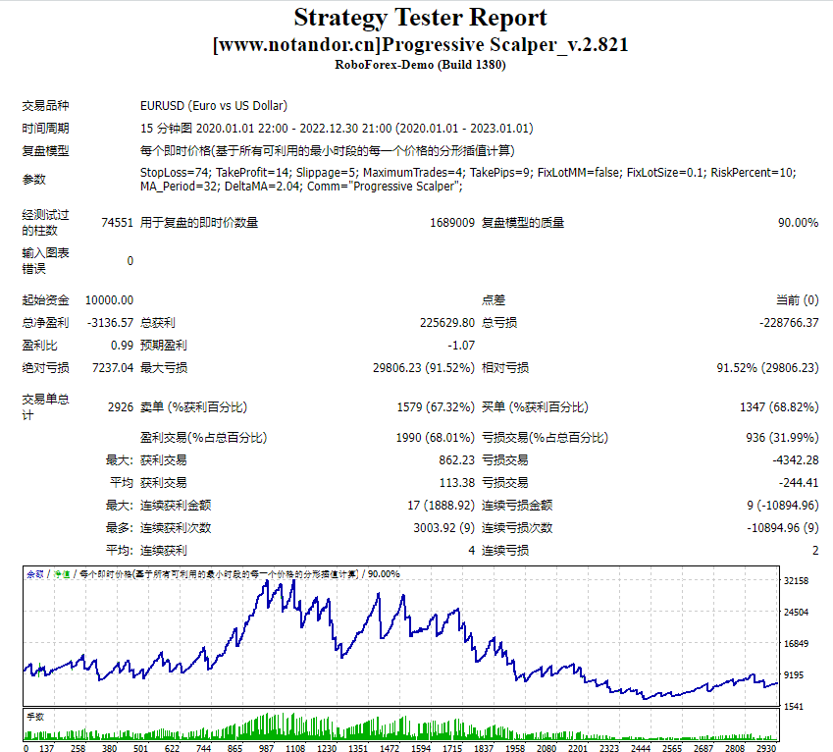
Task: Click the Strategy Tester Report title
Action: click(x=416, y=18)
